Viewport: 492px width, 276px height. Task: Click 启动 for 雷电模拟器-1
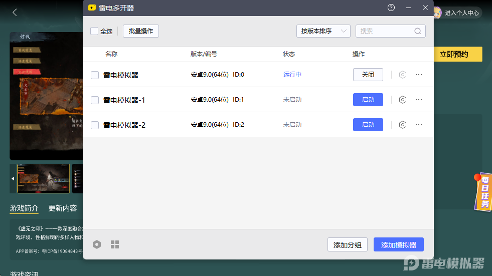pos(368,100)
